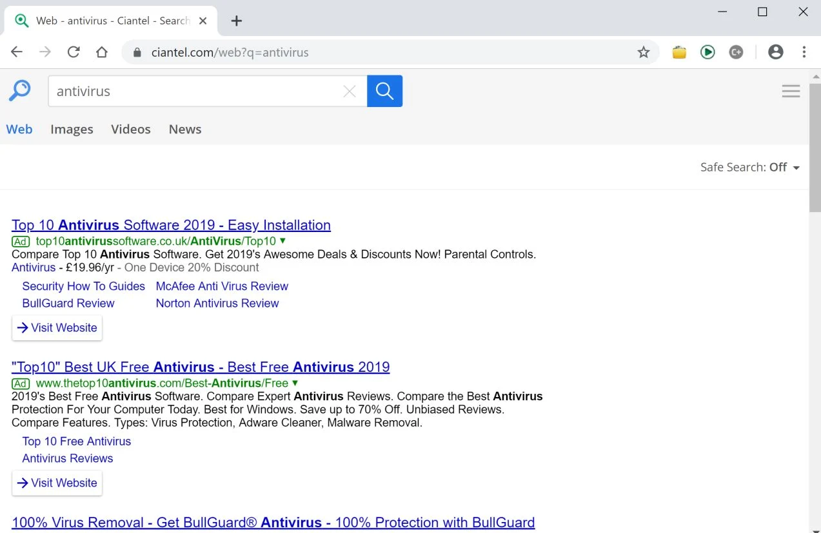Screen dimensions: 821x533
Task: Open Antivirus Reviews sublink
Action: pos(68,458)
